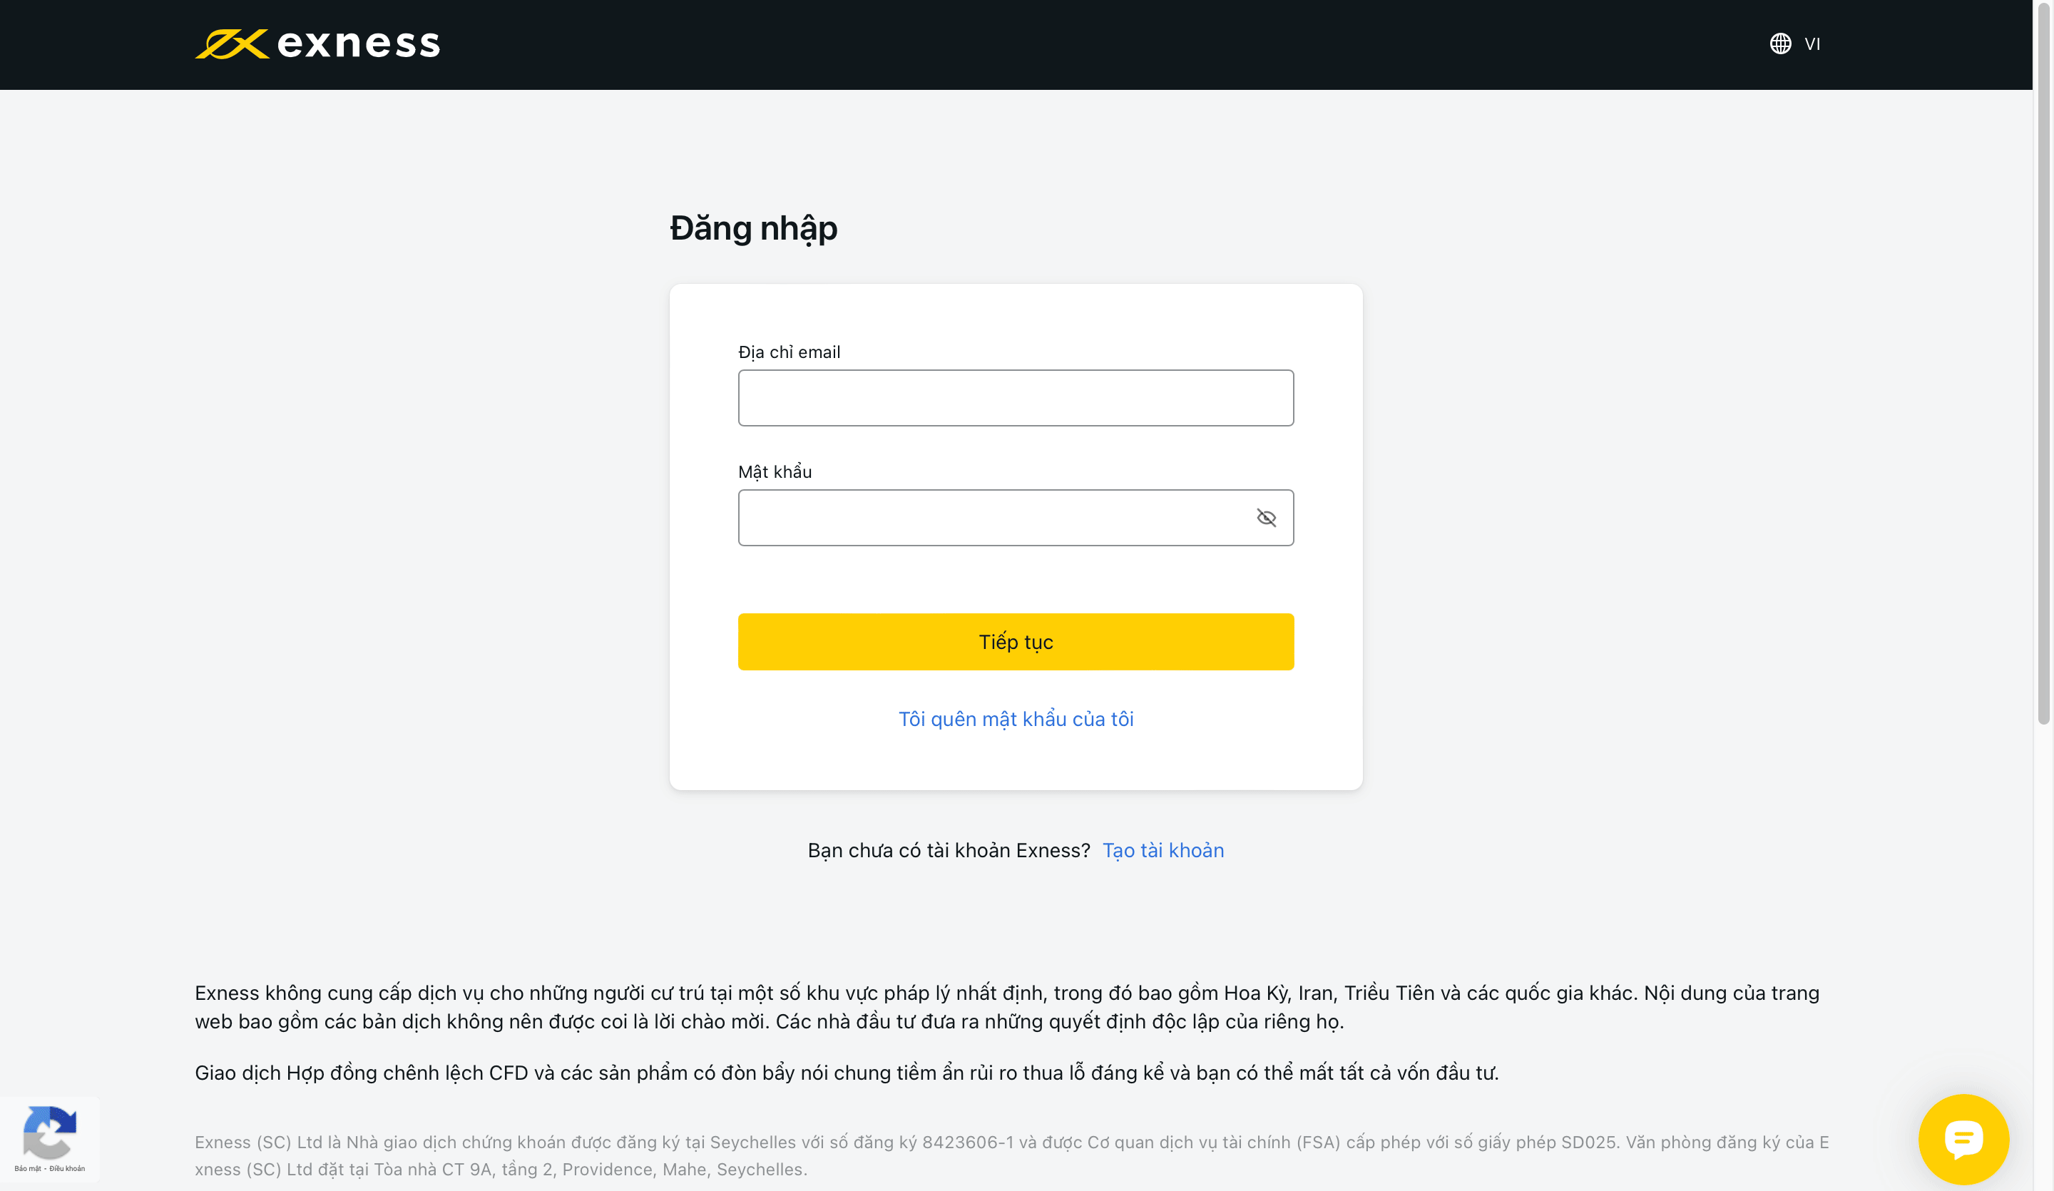Open the Tôi quên mật khẩu của tôi link
The image size is (2054, 1191).
[x=1016, y=719]
